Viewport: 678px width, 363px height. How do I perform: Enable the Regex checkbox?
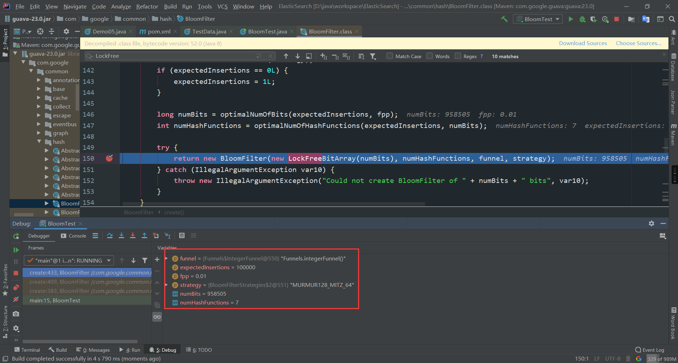pyautogui.click(x=458, y=56)
